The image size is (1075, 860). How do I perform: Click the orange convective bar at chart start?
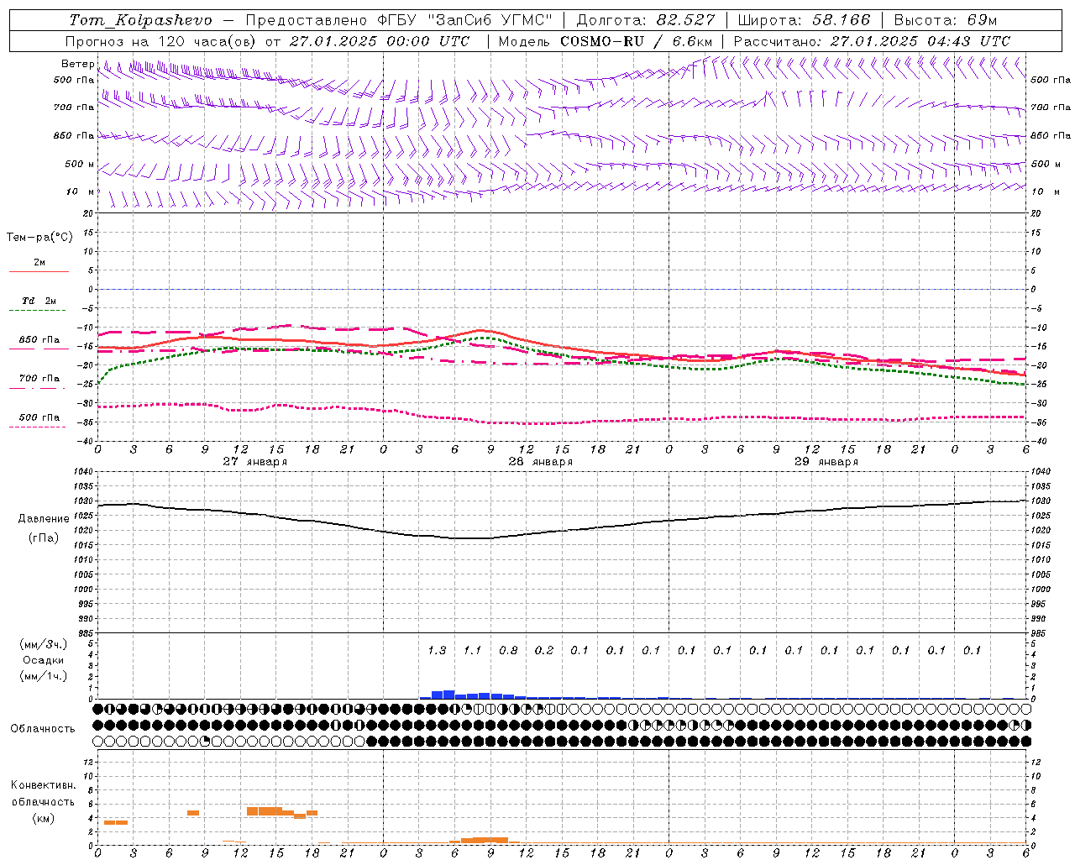(116, 822)
